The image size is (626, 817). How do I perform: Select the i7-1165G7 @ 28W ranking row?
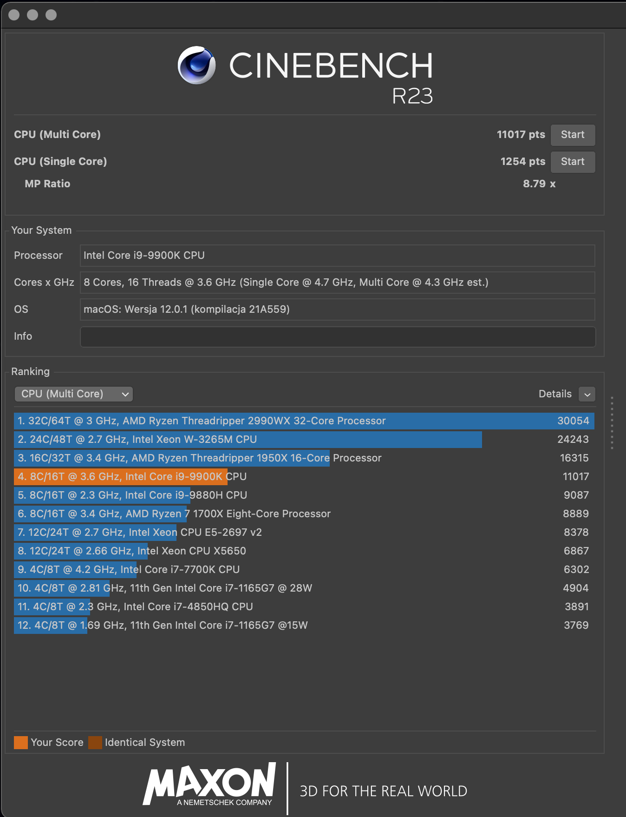(x=304, y=588)
